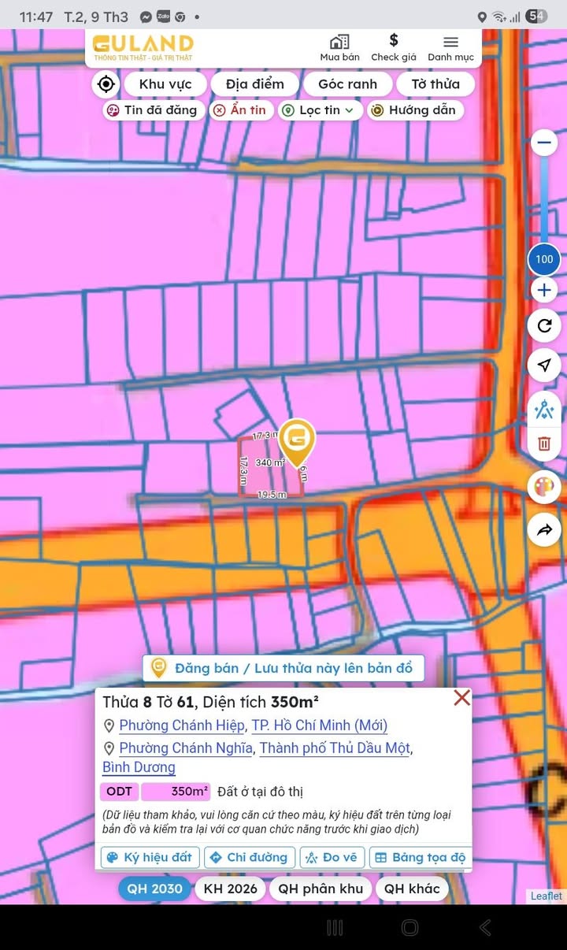
Task: Expand the Lọc tin filter dropdown
Action: click(x=321, y=110)
